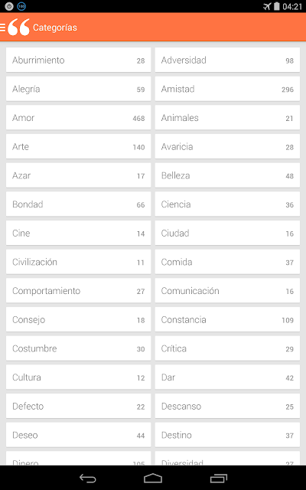The width and height of the screenshot is (306, 490).
Task: Open the Arte category
Action: [78, 146]
